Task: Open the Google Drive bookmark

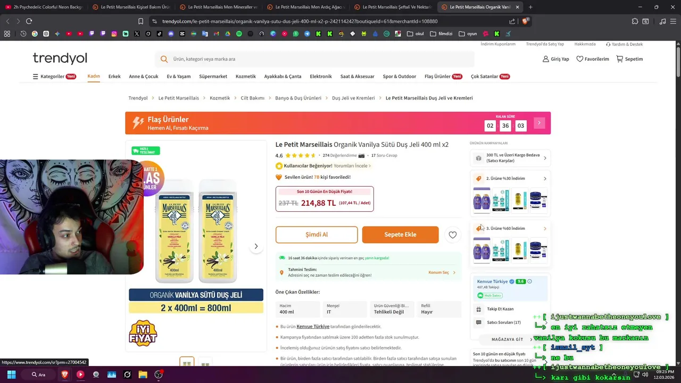Action: [x=227, y=34]
